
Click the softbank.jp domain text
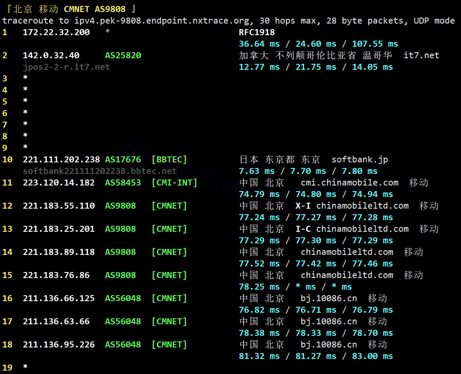(x=360, y=159)
